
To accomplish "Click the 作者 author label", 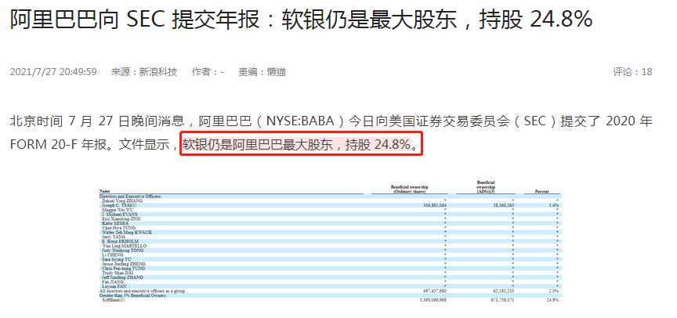I will coord(201,71).
